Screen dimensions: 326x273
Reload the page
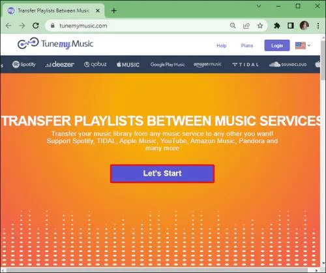click(x=36, y=25)
